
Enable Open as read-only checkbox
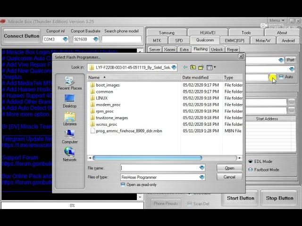(x=123, y=185)
